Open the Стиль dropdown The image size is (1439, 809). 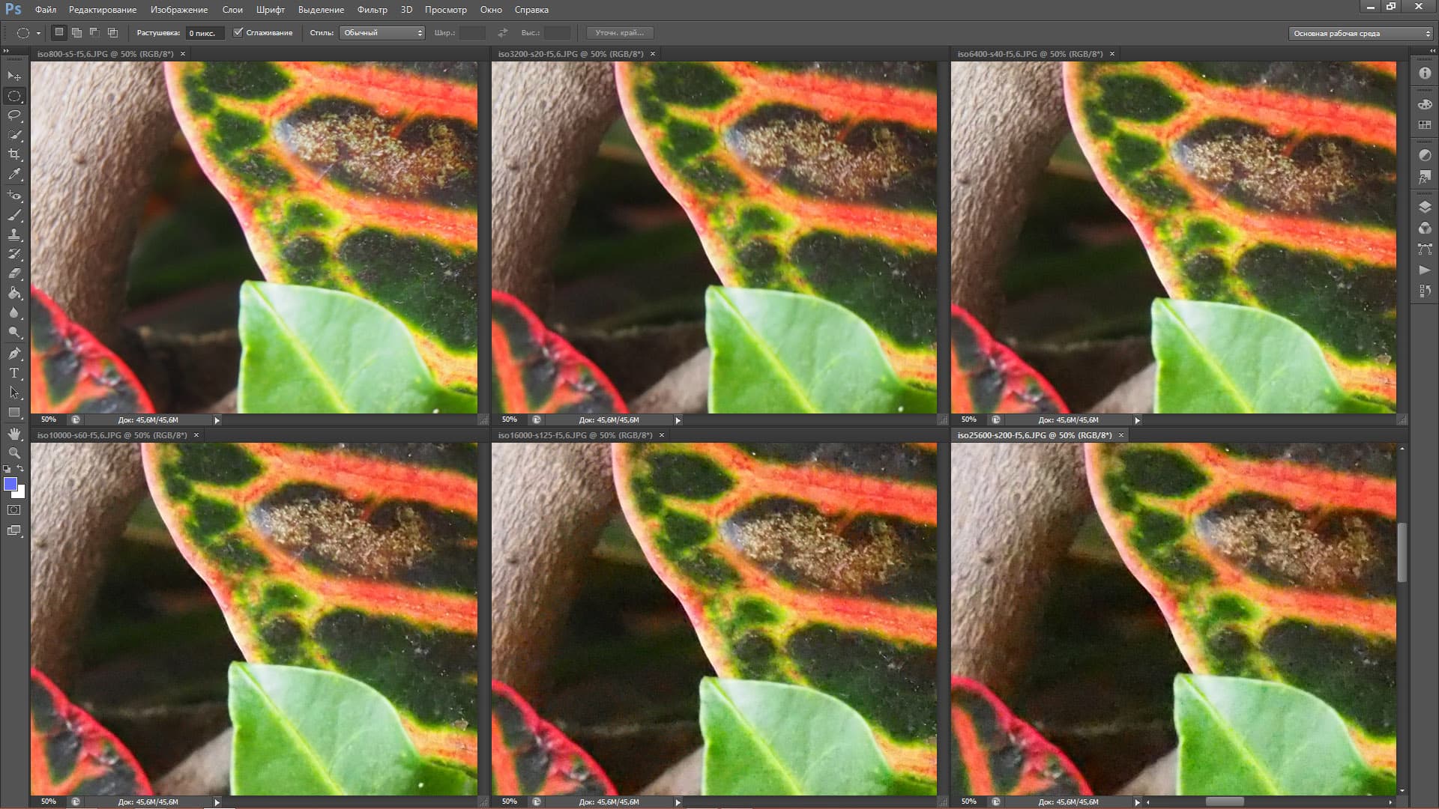[x=382, y=33]
